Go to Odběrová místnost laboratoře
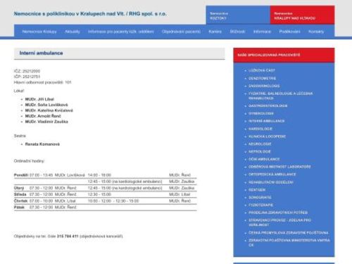 (279, 167)
